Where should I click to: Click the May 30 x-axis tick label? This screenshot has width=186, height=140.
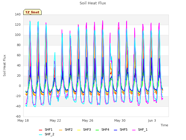tap(120, 120)
